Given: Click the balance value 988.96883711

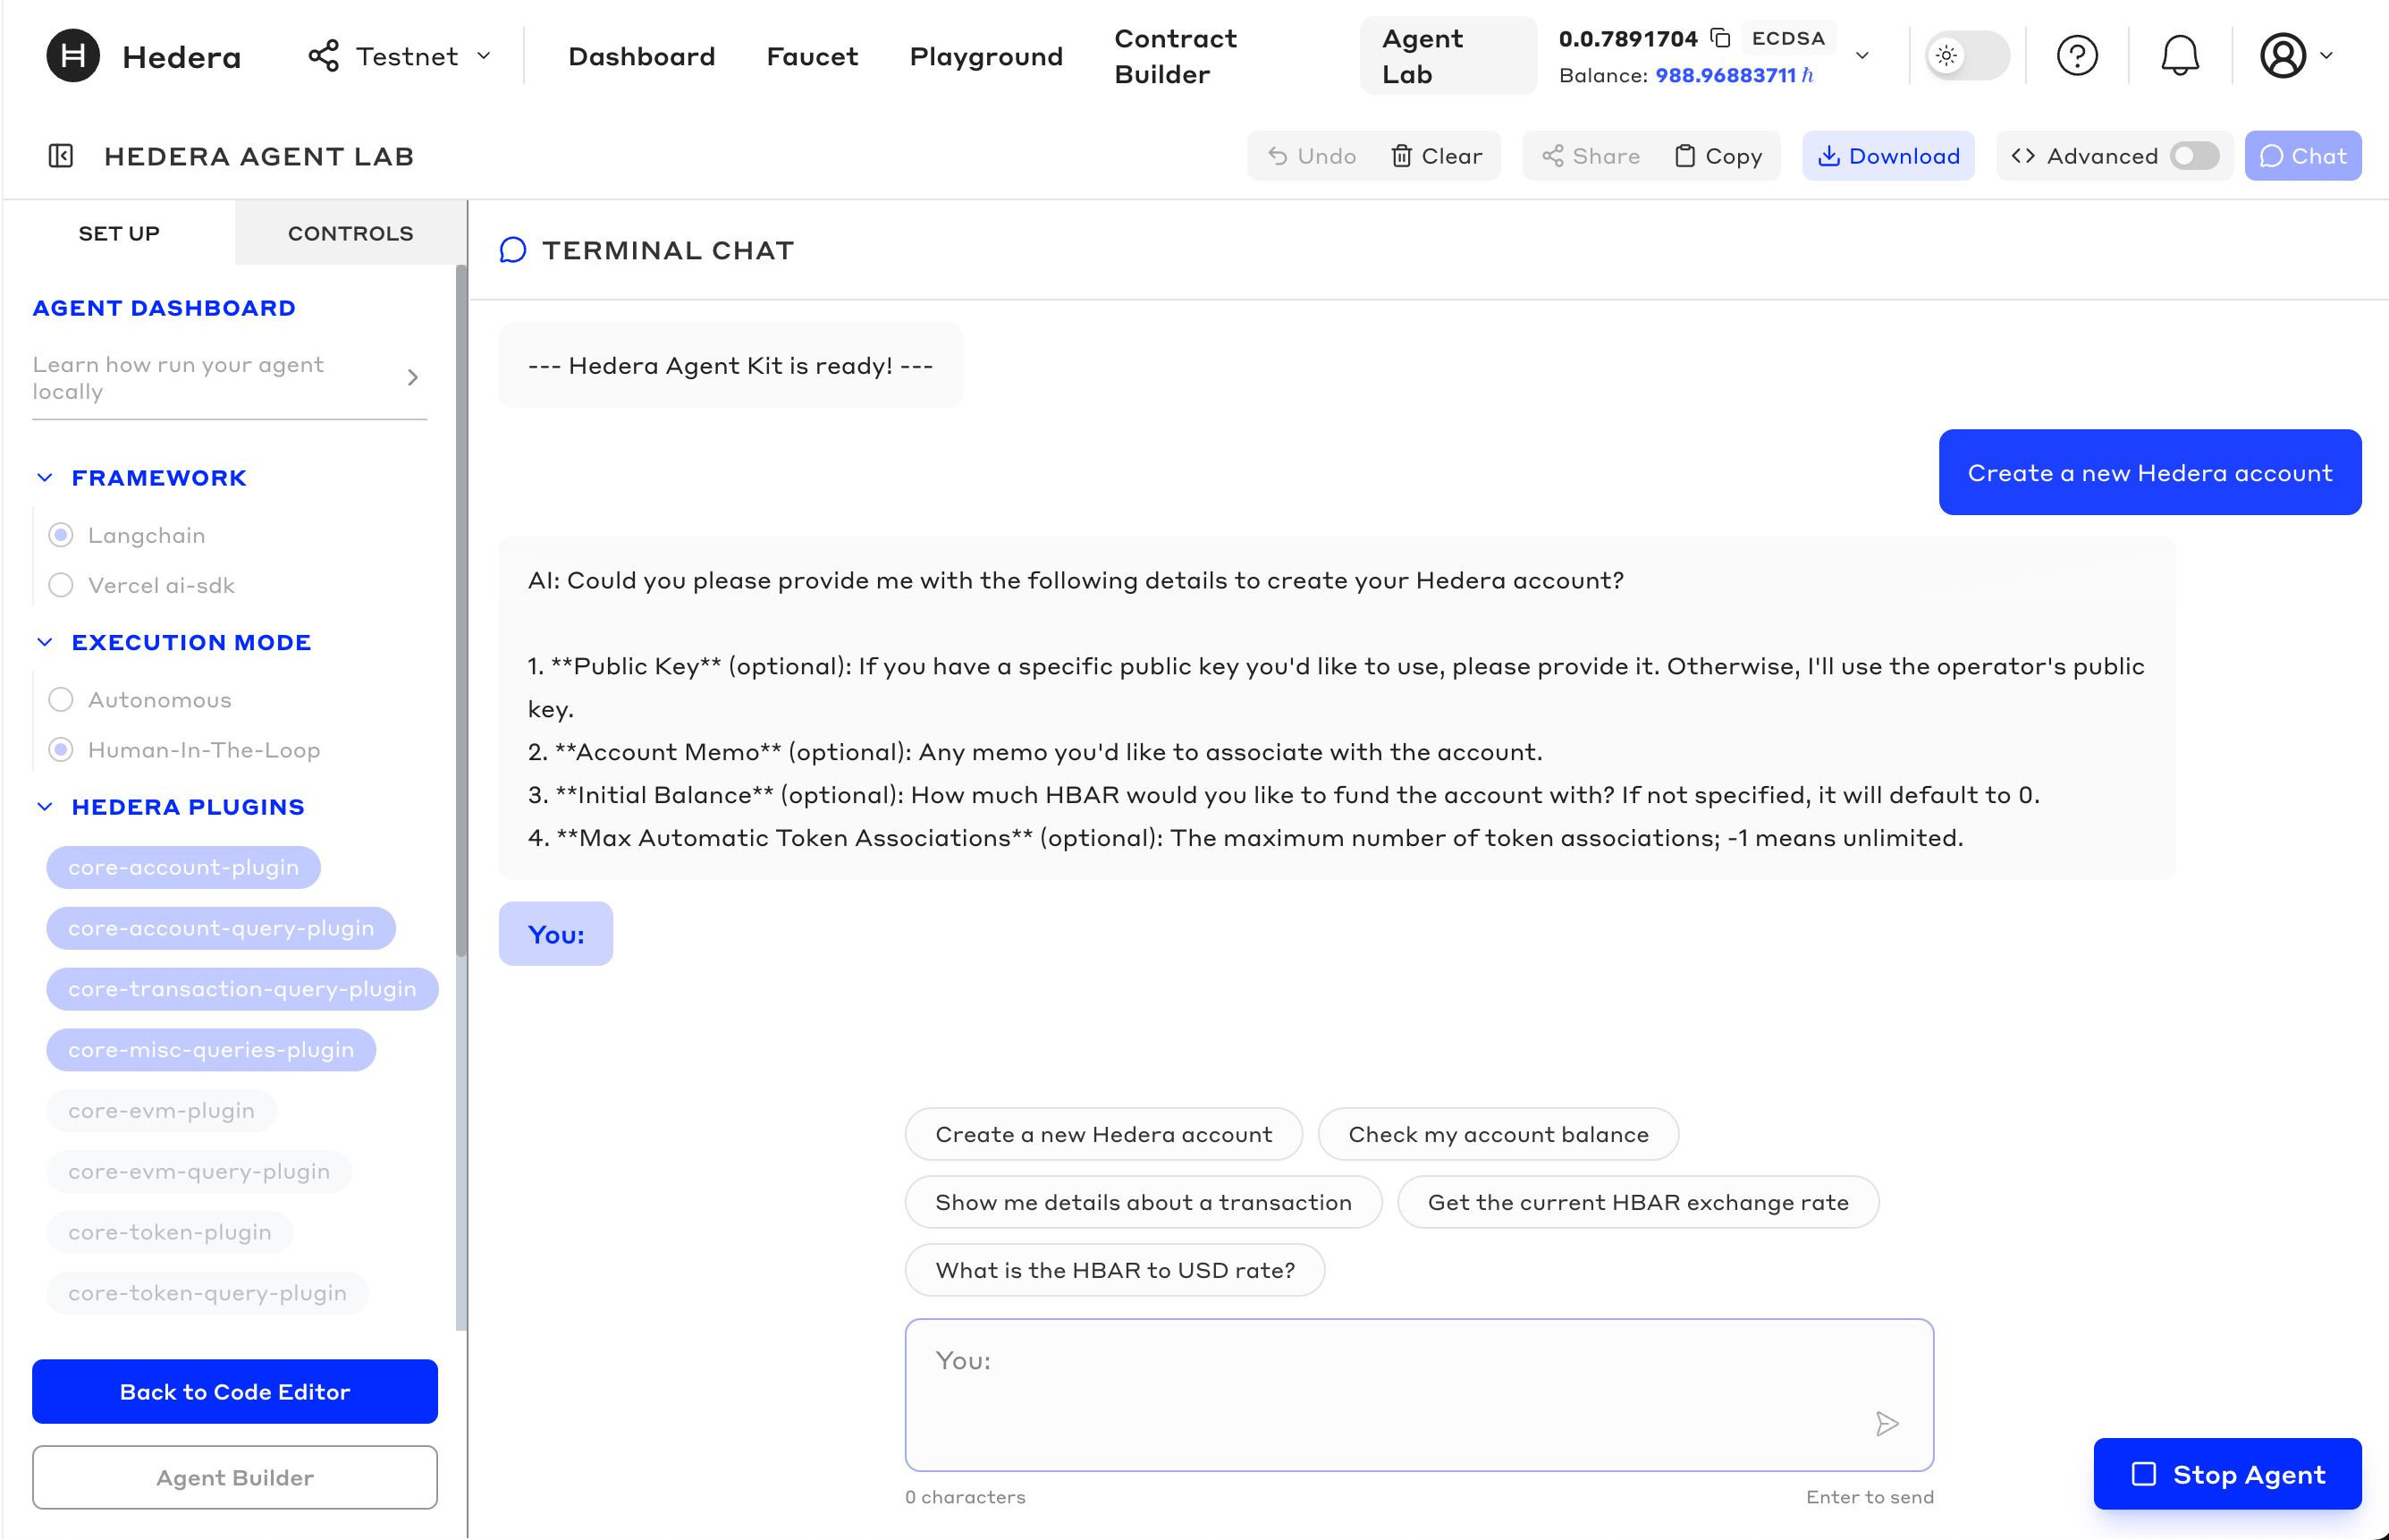Looking at the screenshot, I should (x=1726, y=75).
